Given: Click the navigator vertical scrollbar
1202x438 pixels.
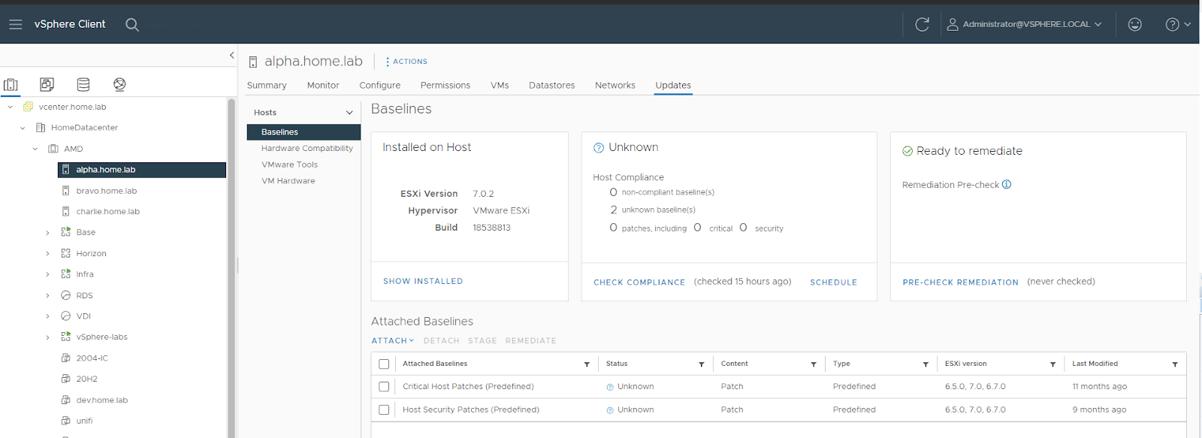Looking at the screenshot, I should (x=231, y=267).
